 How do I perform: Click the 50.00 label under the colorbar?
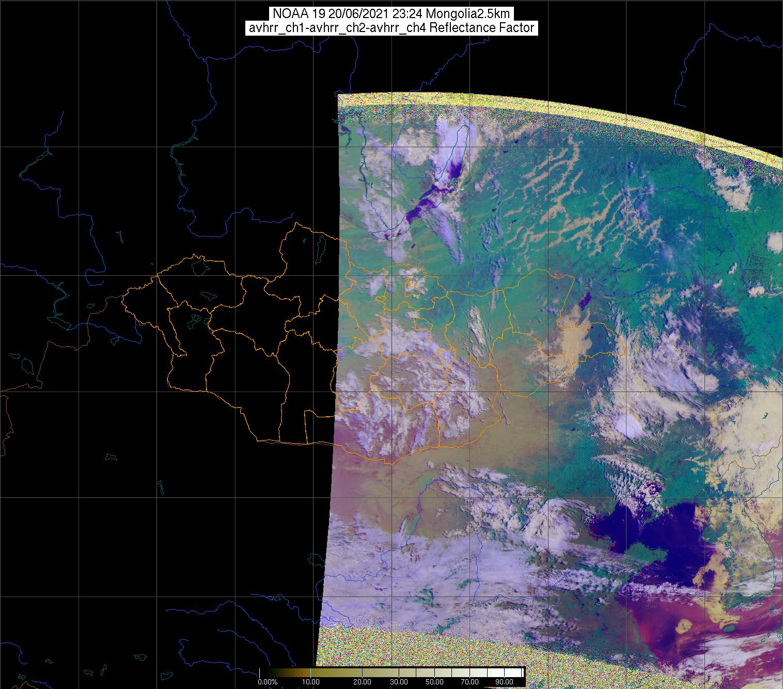(x=435, y=682)
